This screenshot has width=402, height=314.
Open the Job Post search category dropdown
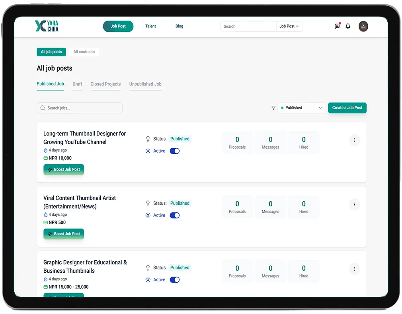289,26
